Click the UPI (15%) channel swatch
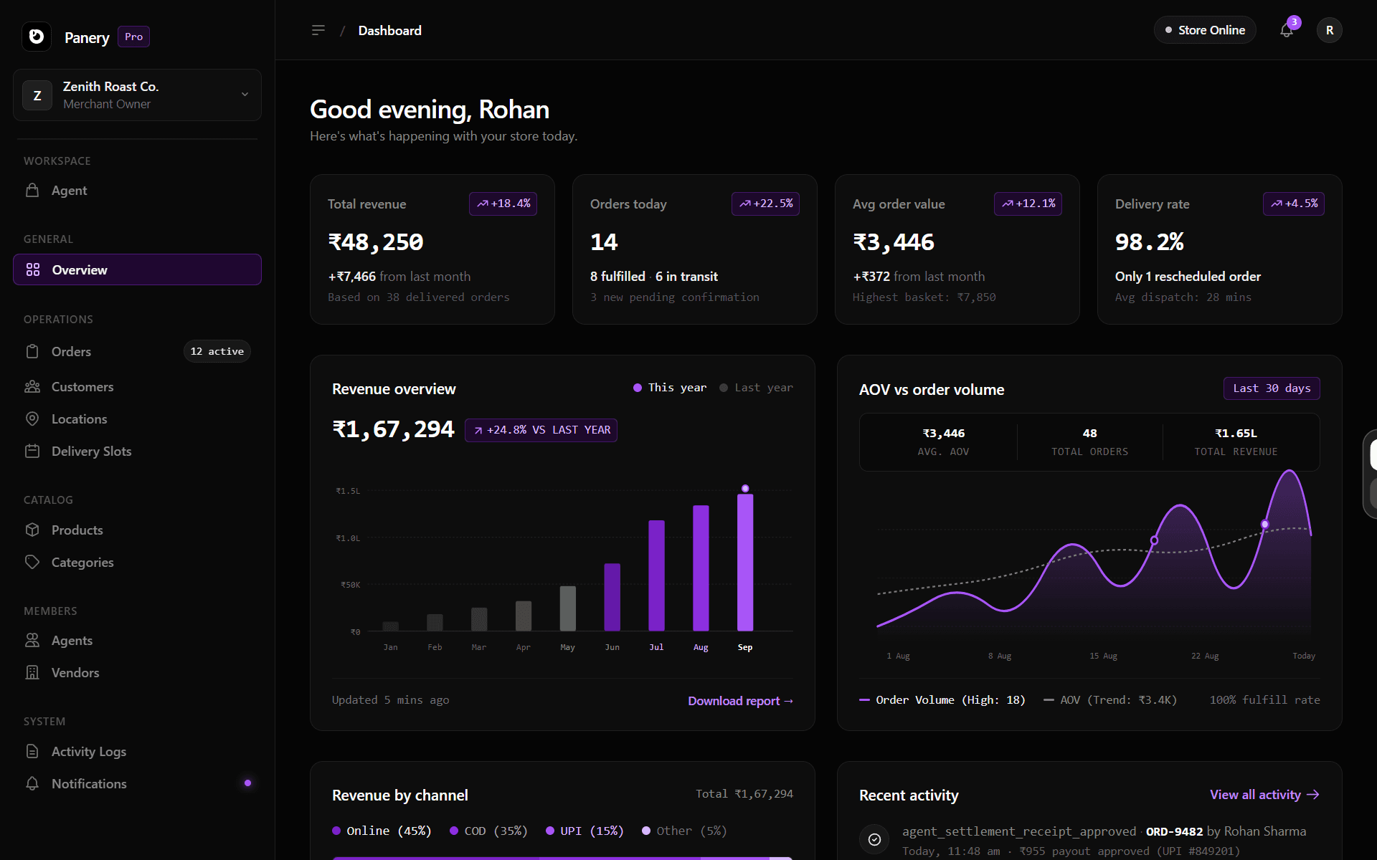The image size is (1377, 860). [550, 831]
